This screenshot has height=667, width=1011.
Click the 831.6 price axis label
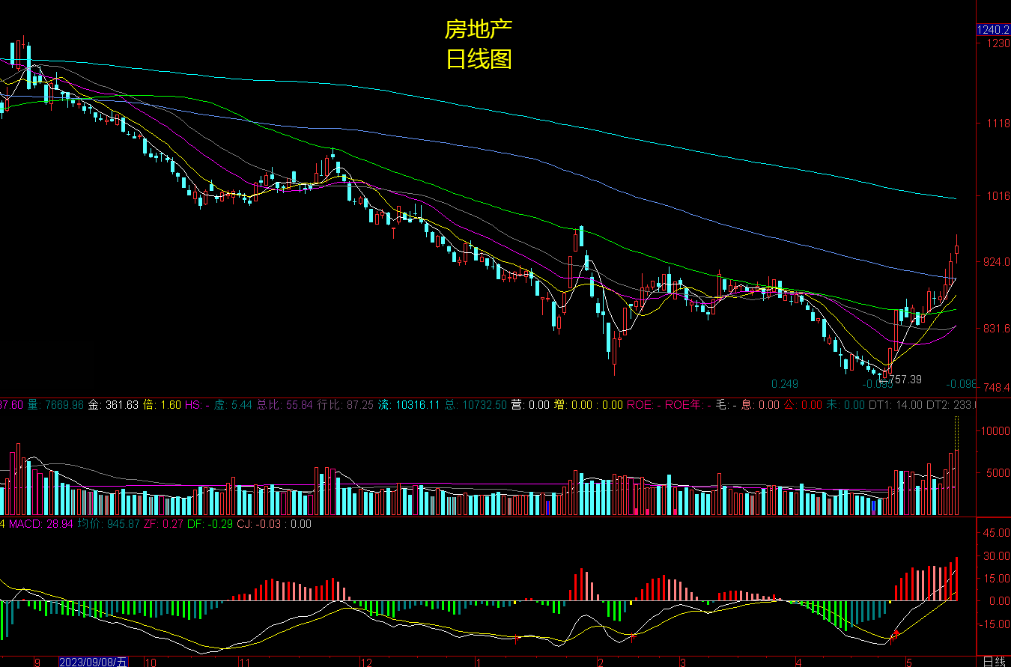998,329
